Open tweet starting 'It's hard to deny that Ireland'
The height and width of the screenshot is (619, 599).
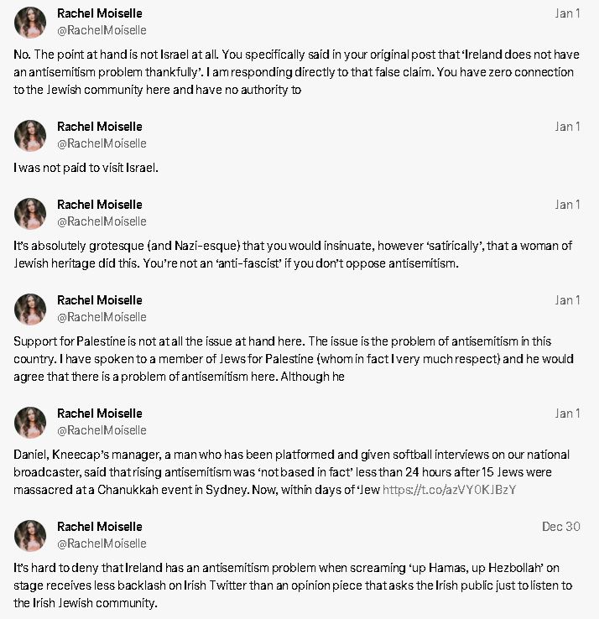click(x=293, y=585)
